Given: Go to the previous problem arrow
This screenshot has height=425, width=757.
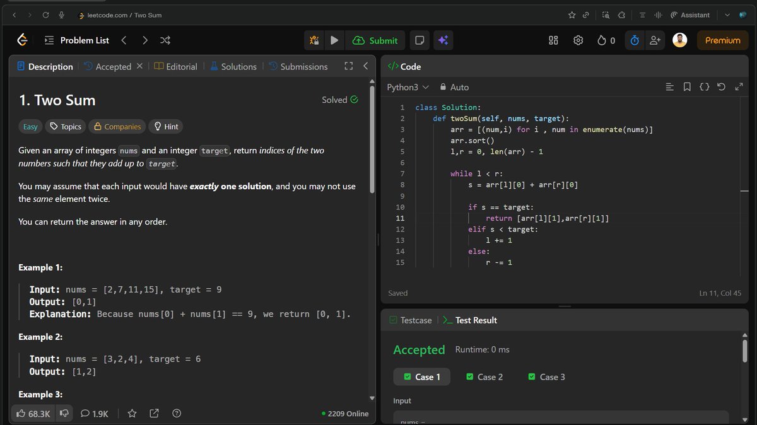Looking at the screenshot, I should 124,40.
